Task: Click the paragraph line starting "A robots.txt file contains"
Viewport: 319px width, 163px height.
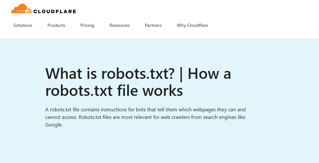Action: (x=145, y=110)
